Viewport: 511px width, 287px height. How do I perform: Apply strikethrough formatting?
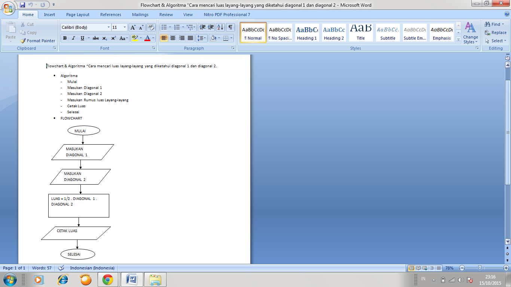coord(96,38)
